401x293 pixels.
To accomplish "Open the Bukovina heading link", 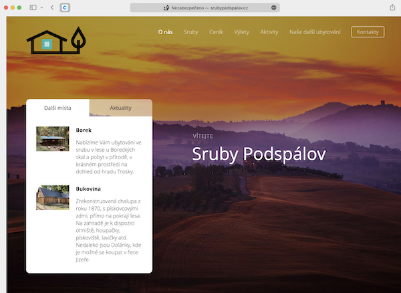I will click(88, 189).
